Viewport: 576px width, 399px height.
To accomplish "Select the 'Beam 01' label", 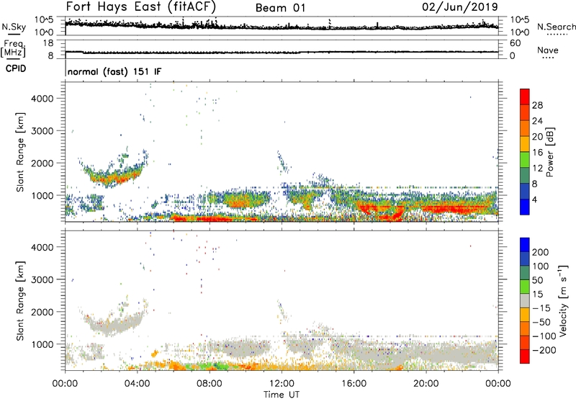I will tap(280, 8).
